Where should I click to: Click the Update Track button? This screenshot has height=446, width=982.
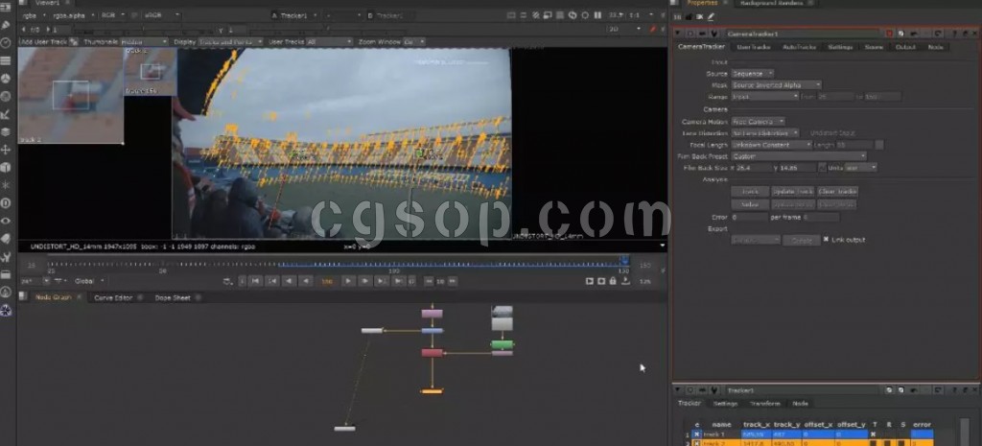tap(792, 192)
